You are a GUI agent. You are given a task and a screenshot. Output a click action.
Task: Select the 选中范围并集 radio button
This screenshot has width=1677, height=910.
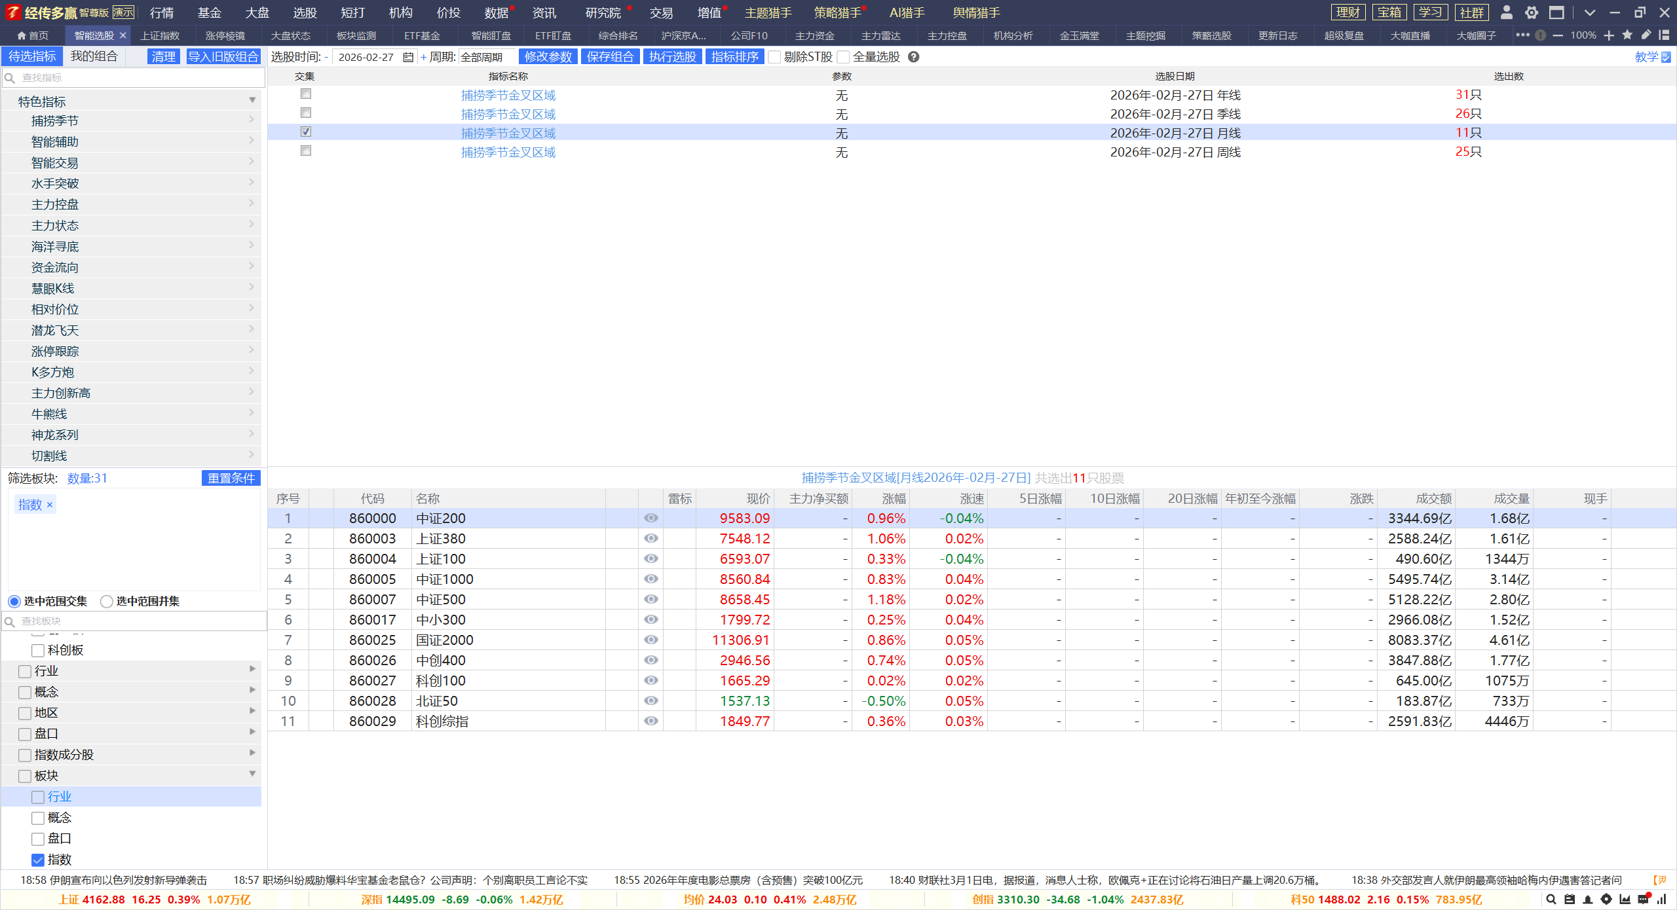click(x=107, y=601)
